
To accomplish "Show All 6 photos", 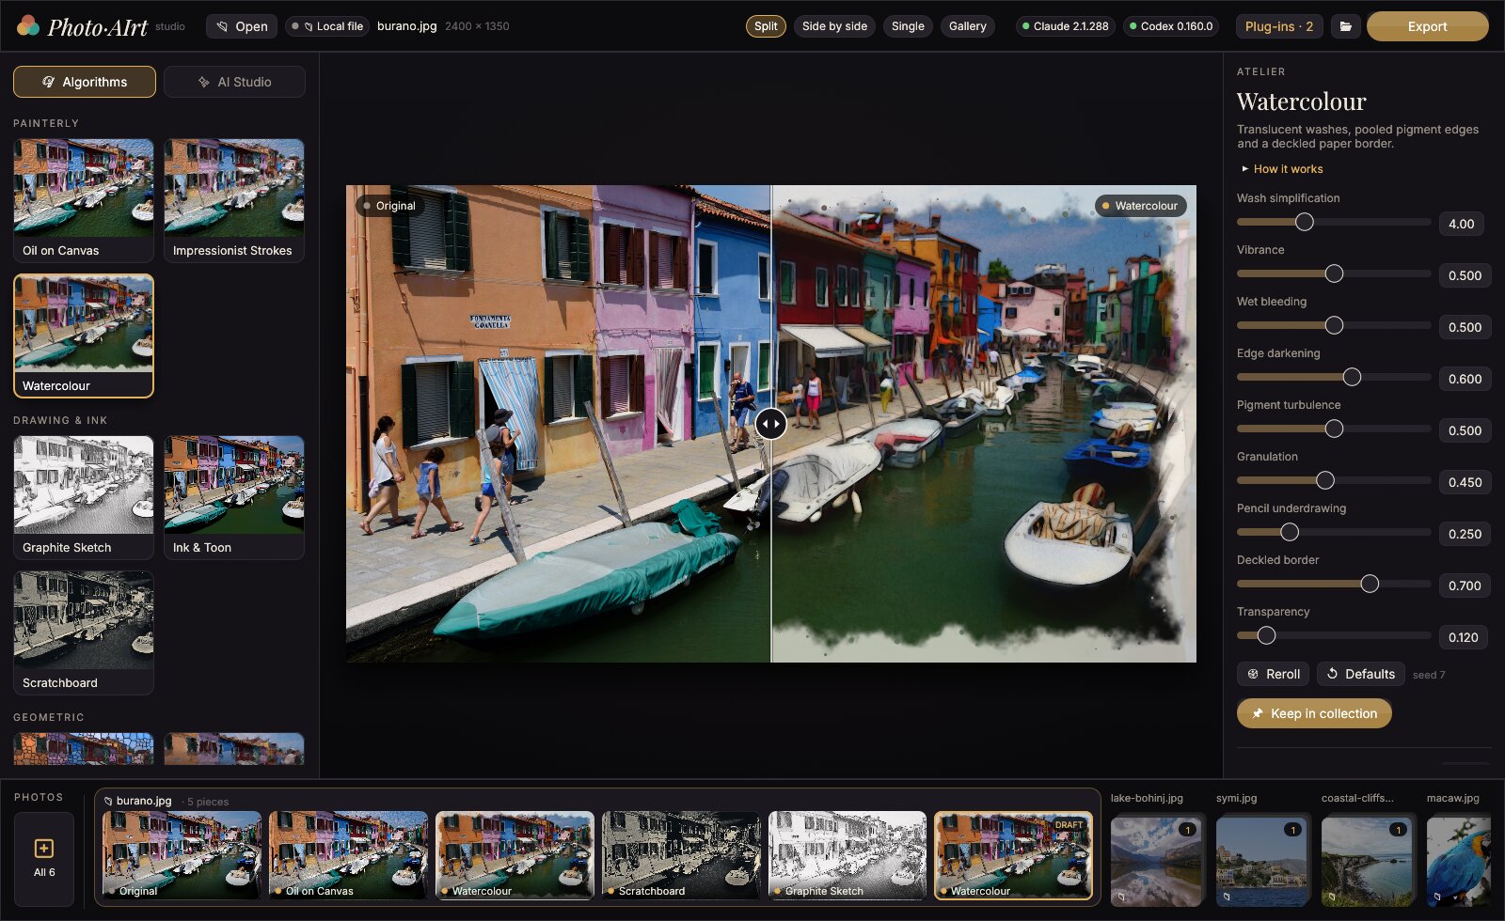I will click(44, 858).
